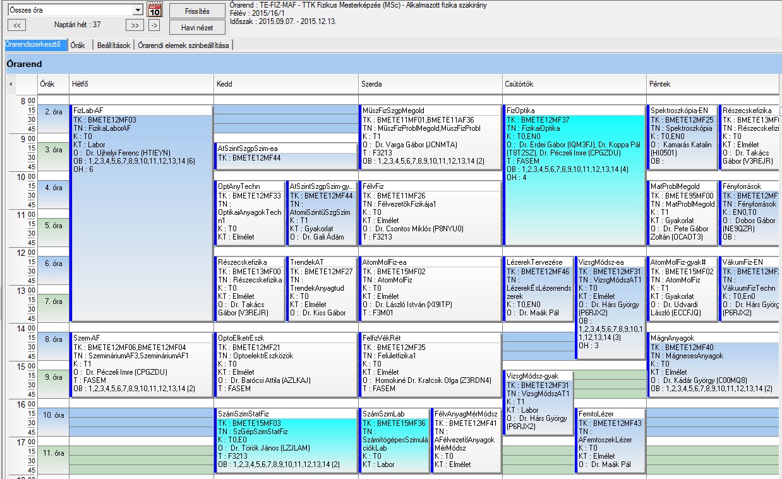Select the TrendekAT class block
782x479 pixels.
coord(322,289)
